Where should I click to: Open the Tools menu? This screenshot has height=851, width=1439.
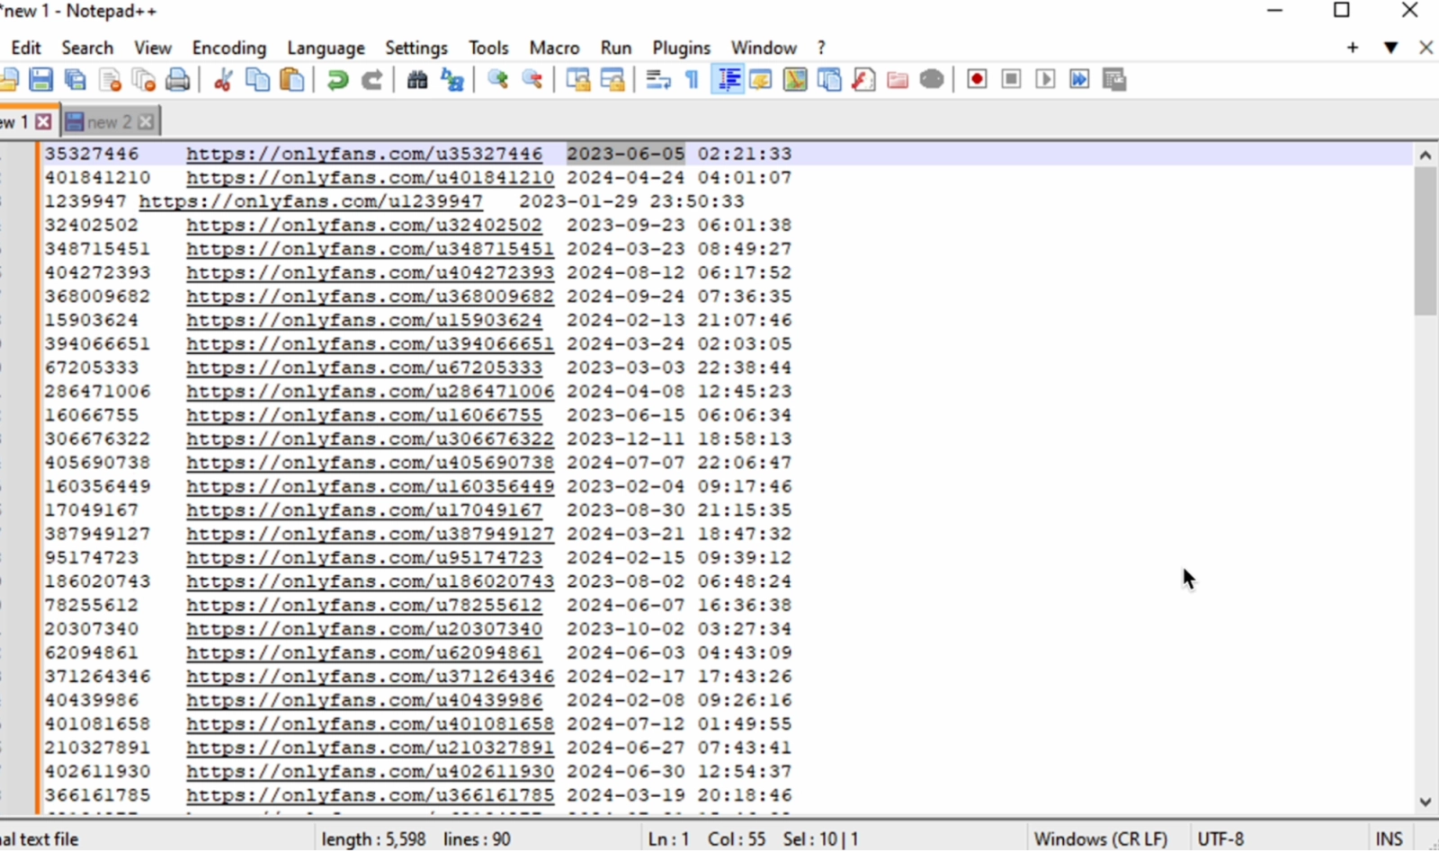click(488, 48)
